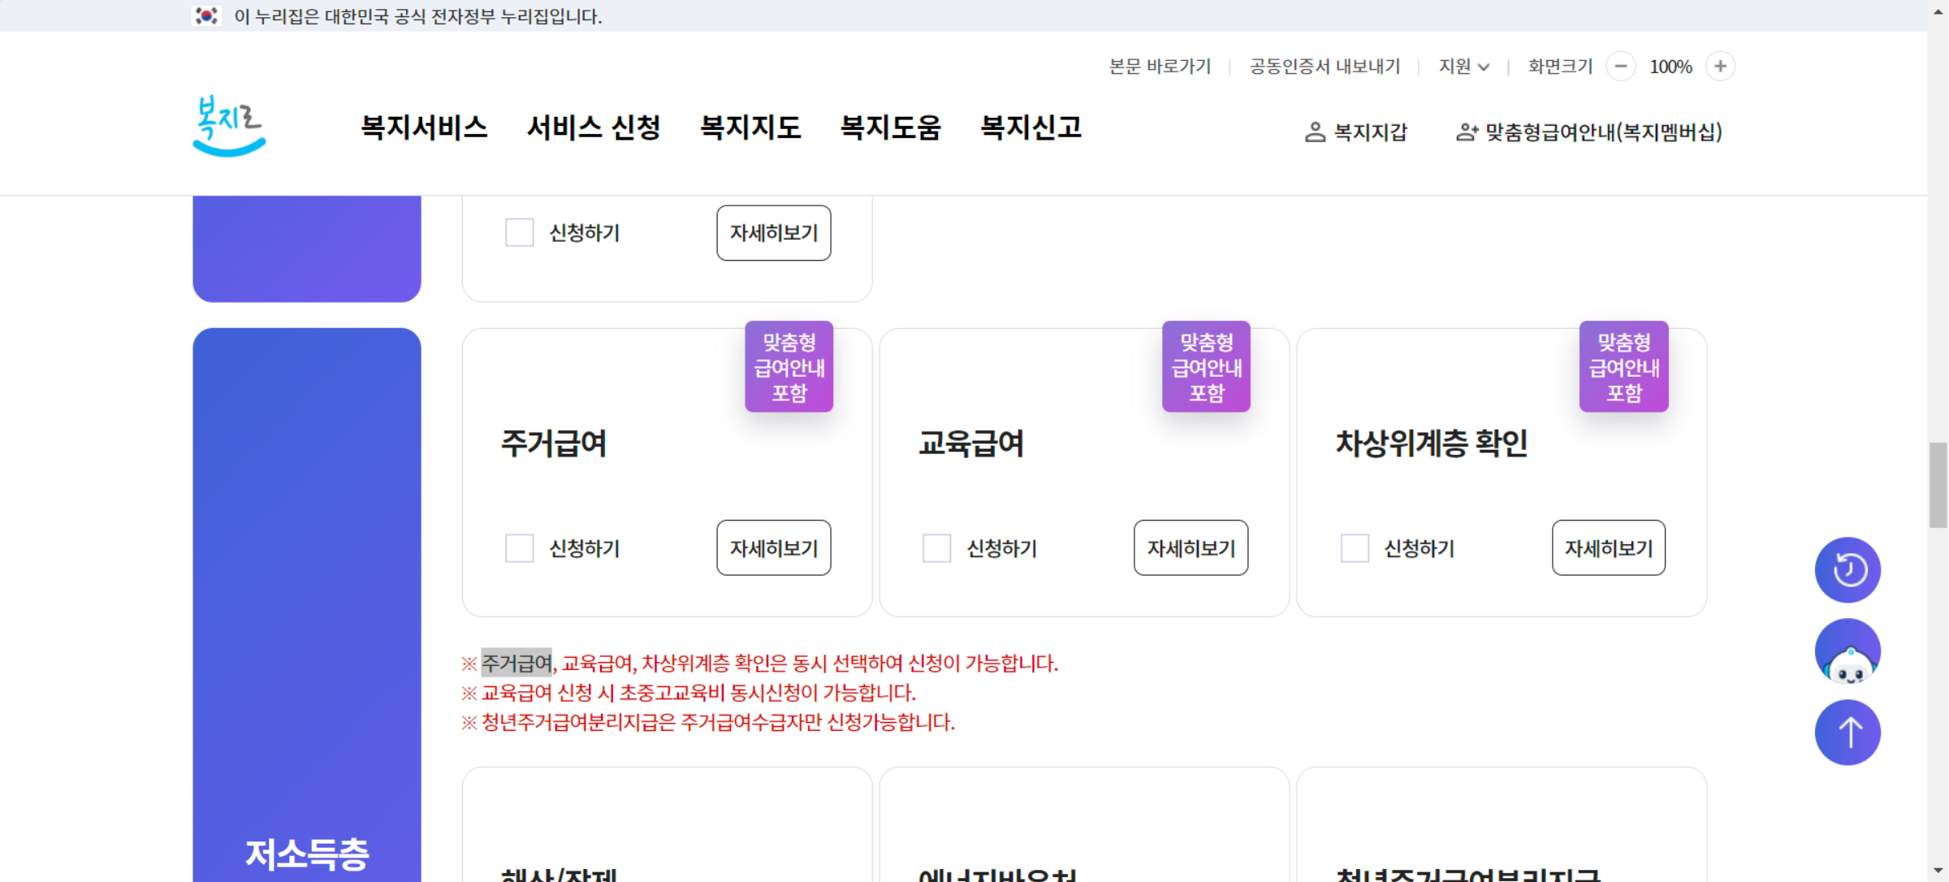Image resolution: width=1949 pixels, height=882 pixels.
Task: Click the recent history floating icon
Action: pyautogui.click(x=1847, y=569)
